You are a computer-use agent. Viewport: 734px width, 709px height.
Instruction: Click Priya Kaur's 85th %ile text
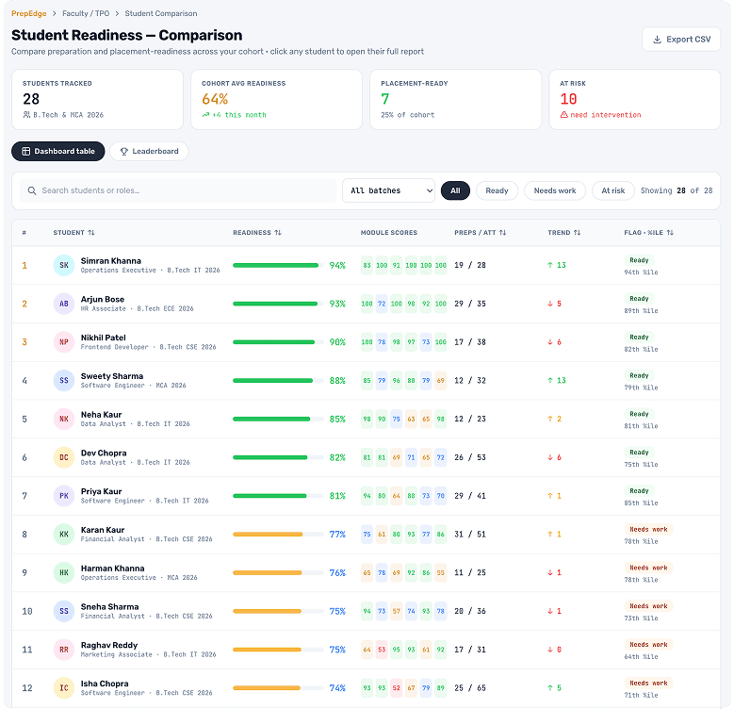(x=641, y=503)
